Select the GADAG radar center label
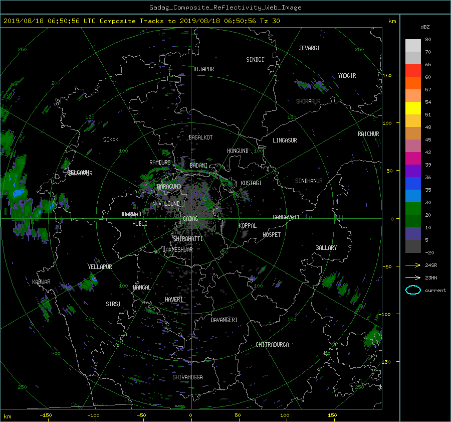Screen dimensions: 451x422 (x=190, y=219)
